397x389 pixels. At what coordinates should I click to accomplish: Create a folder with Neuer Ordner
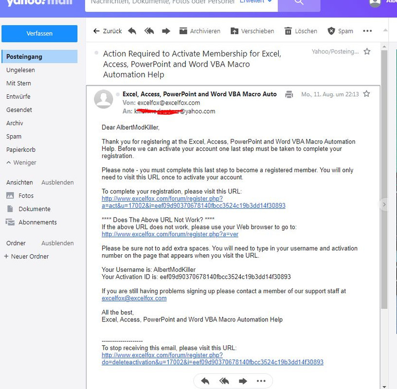(x=26, y=256)
